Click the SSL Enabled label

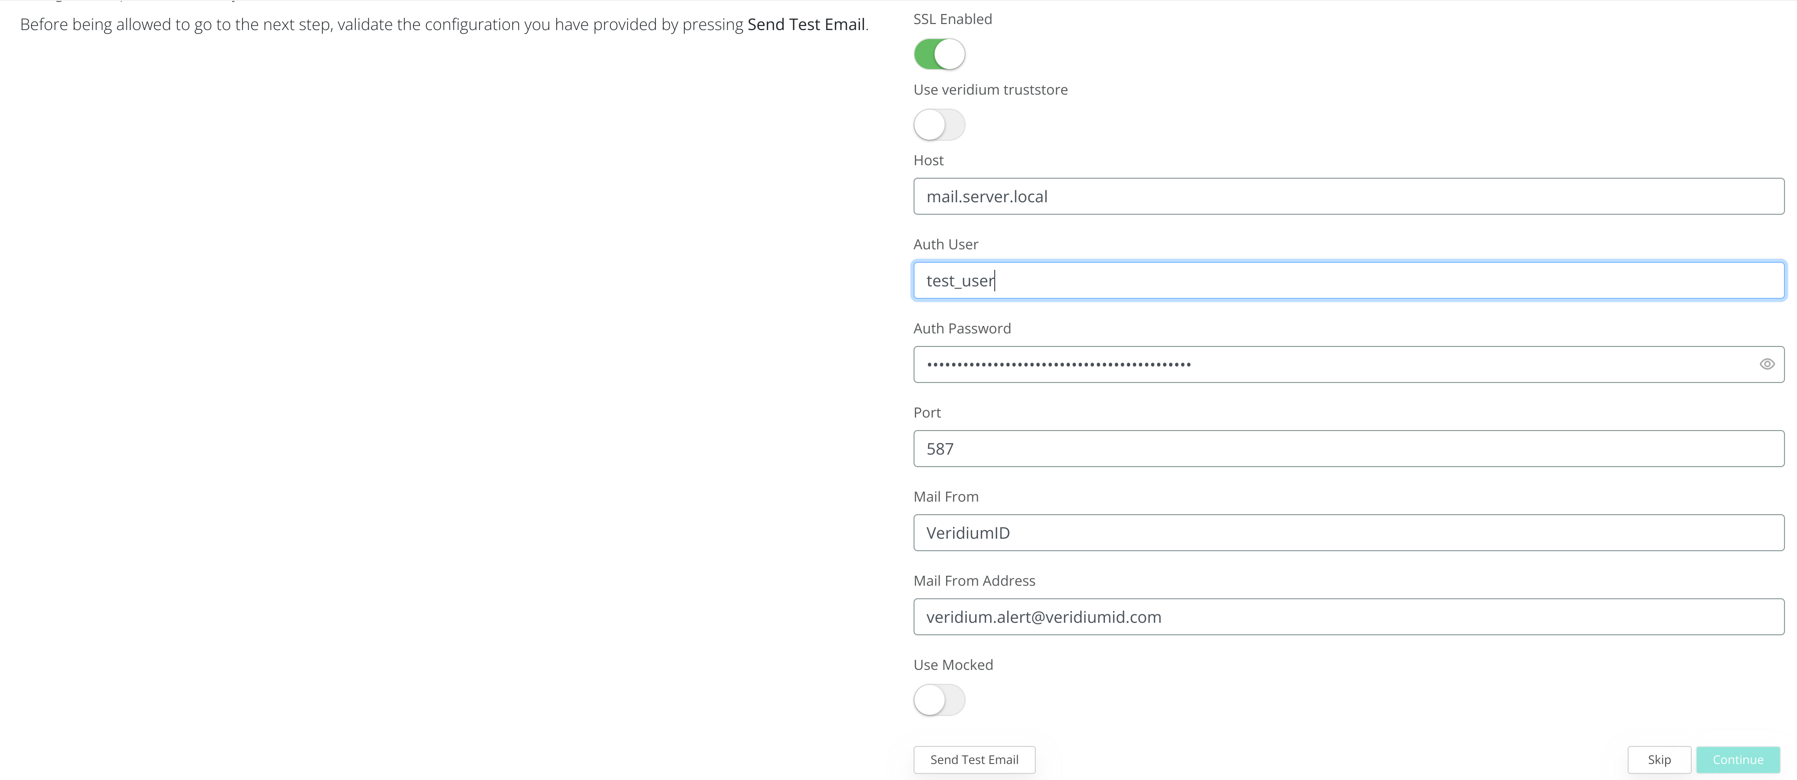point(952,20)
